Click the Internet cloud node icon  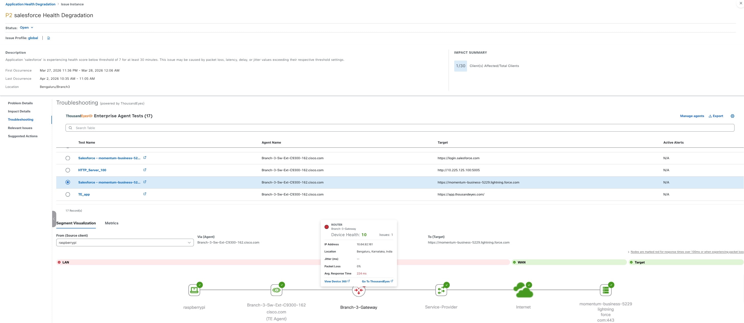523,290
